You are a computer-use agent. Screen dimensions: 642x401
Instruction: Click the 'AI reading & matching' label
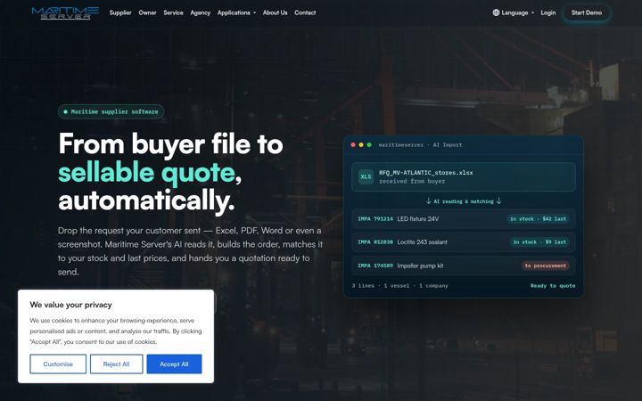coord(464,201)
